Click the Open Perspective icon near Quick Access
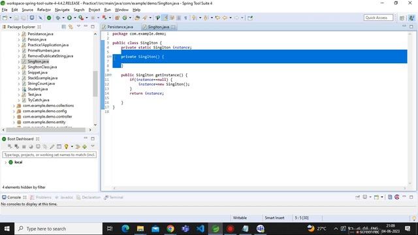418x235 pixels. [402, 18]
